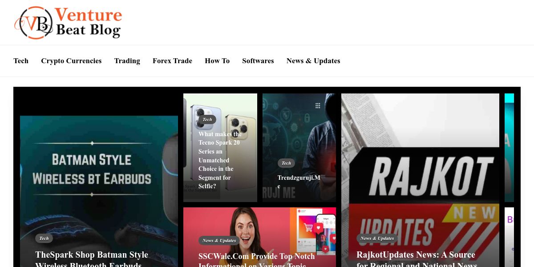Select Forex Trade in navigation

pyautogui.click(x=172, y=61)
